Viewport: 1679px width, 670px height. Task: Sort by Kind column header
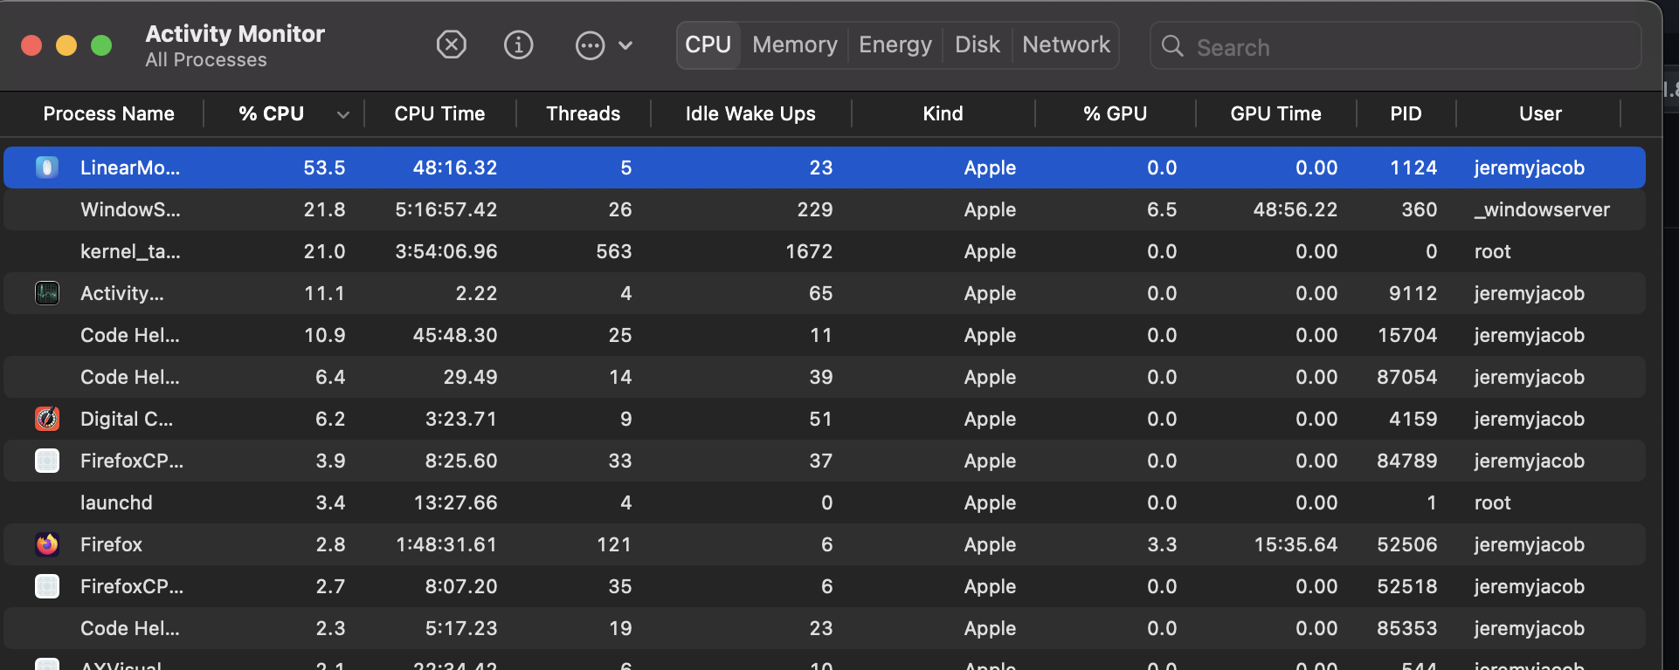[x=943, y=113]
